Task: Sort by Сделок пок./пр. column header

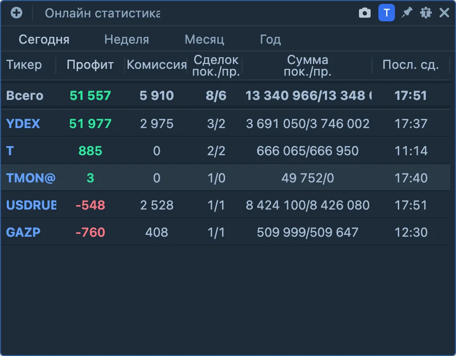Action: (216, 65)
